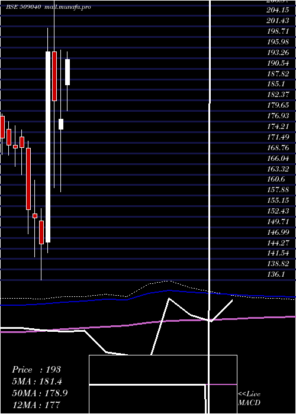
Task: Click the Price : 193 readout
Action: [37, 370]
